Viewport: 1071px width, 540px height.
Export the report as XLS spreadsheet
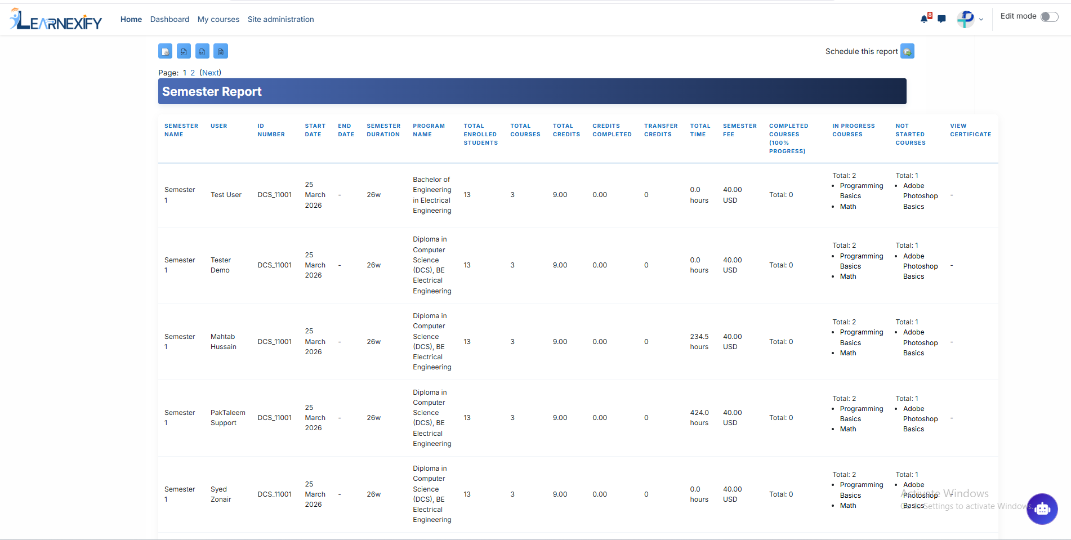click(x=202, y=51)
